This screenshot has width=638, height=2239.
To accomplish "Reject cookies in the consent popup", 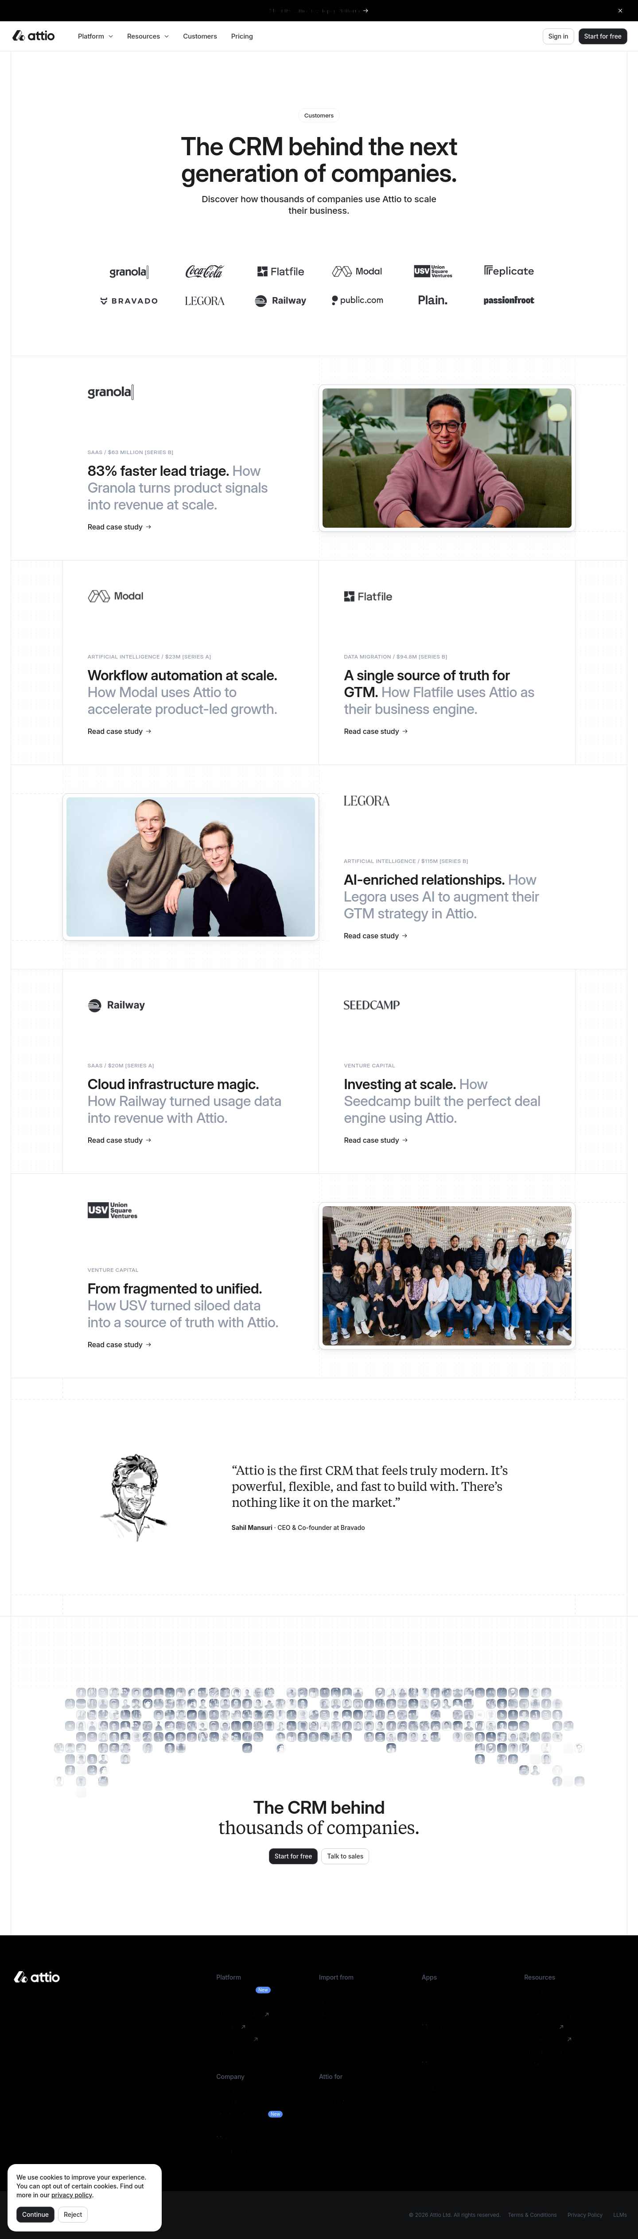I will click(73, 2214).
